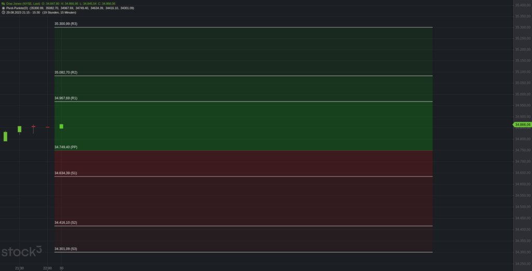Click the first green candle at left edge
The image size is (532, 271).
[x=5, y=136]
